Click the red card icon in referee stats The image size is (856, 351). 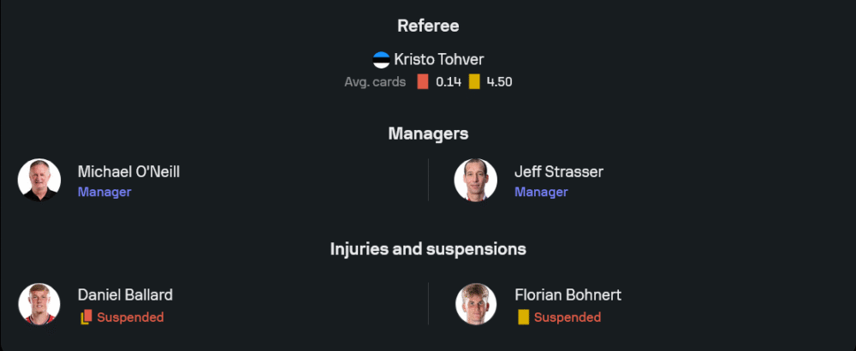[422, 82]
